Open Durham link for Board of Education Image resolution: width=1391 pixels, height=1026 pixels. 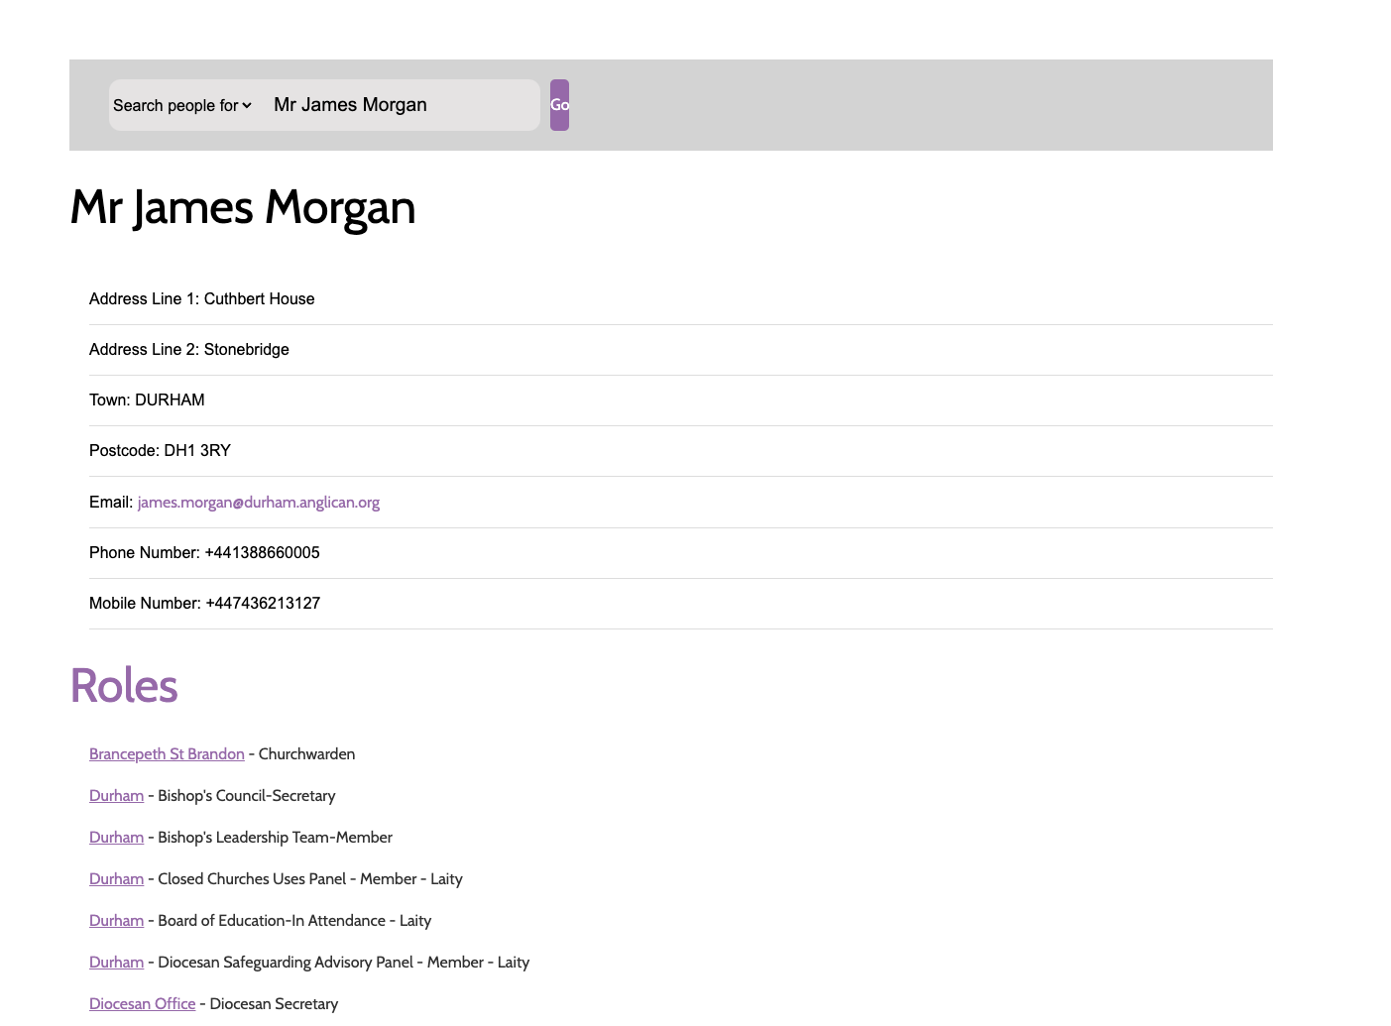(x=116, y=921)
